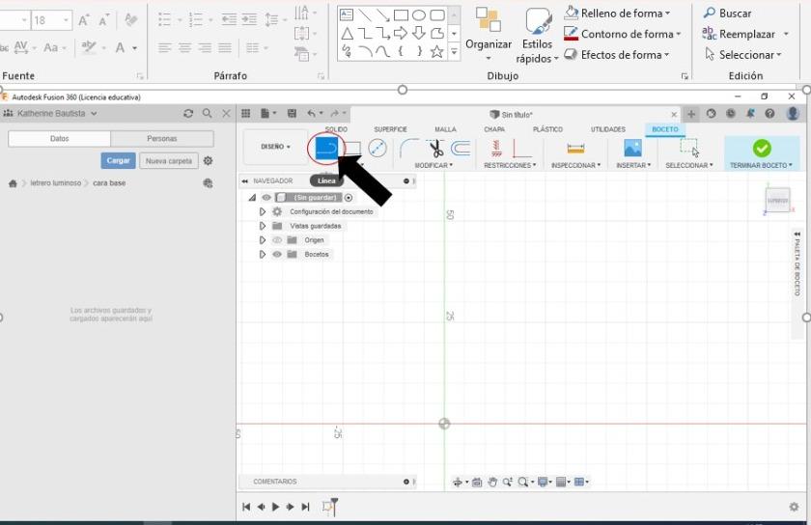Undo last action in Fusion
811x525 pixels.
311,113
